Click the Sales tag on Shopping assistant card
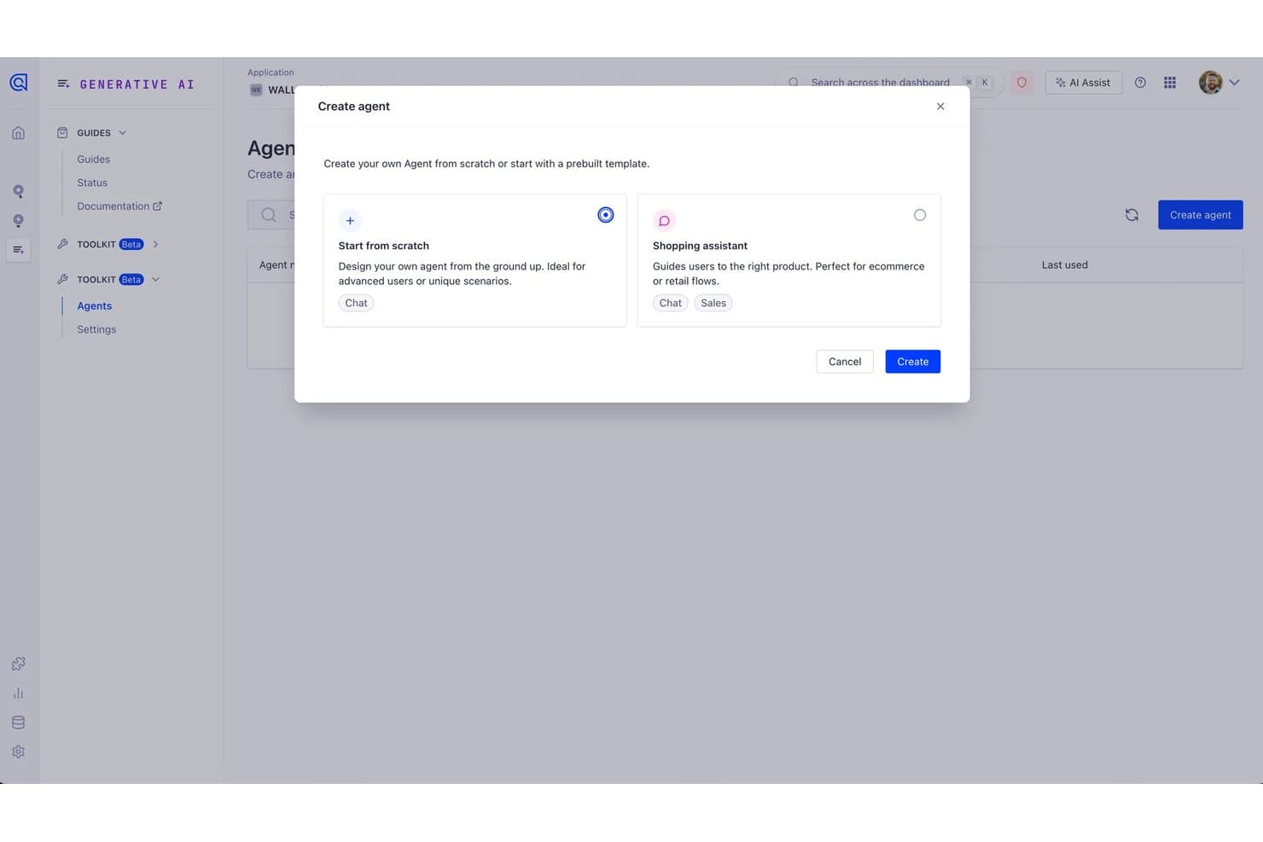This screenshot has width=1263, height=842. pyautogui.click(x=713, y=303)
